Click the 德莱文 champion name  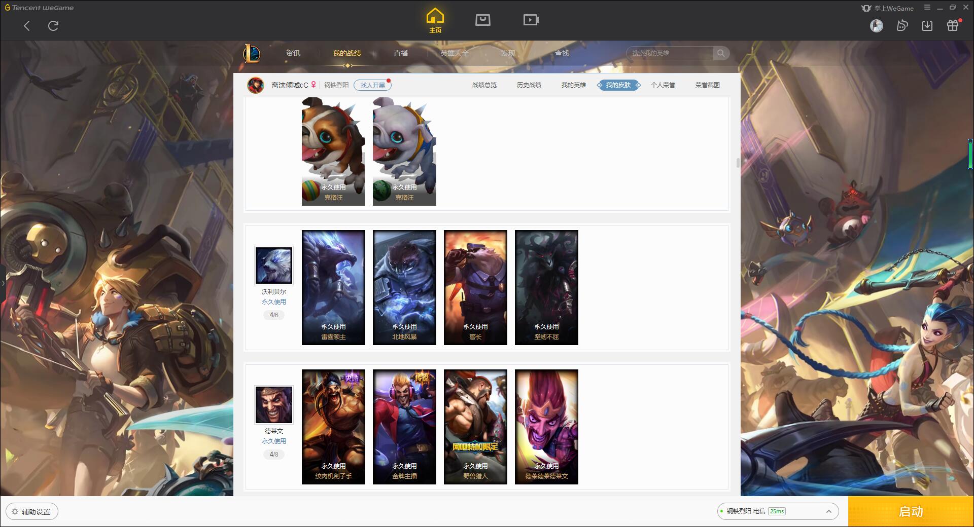coord(274,431)
